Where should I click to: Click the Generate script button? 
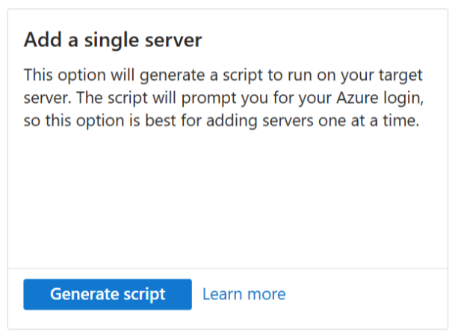[x=108, y=294]
